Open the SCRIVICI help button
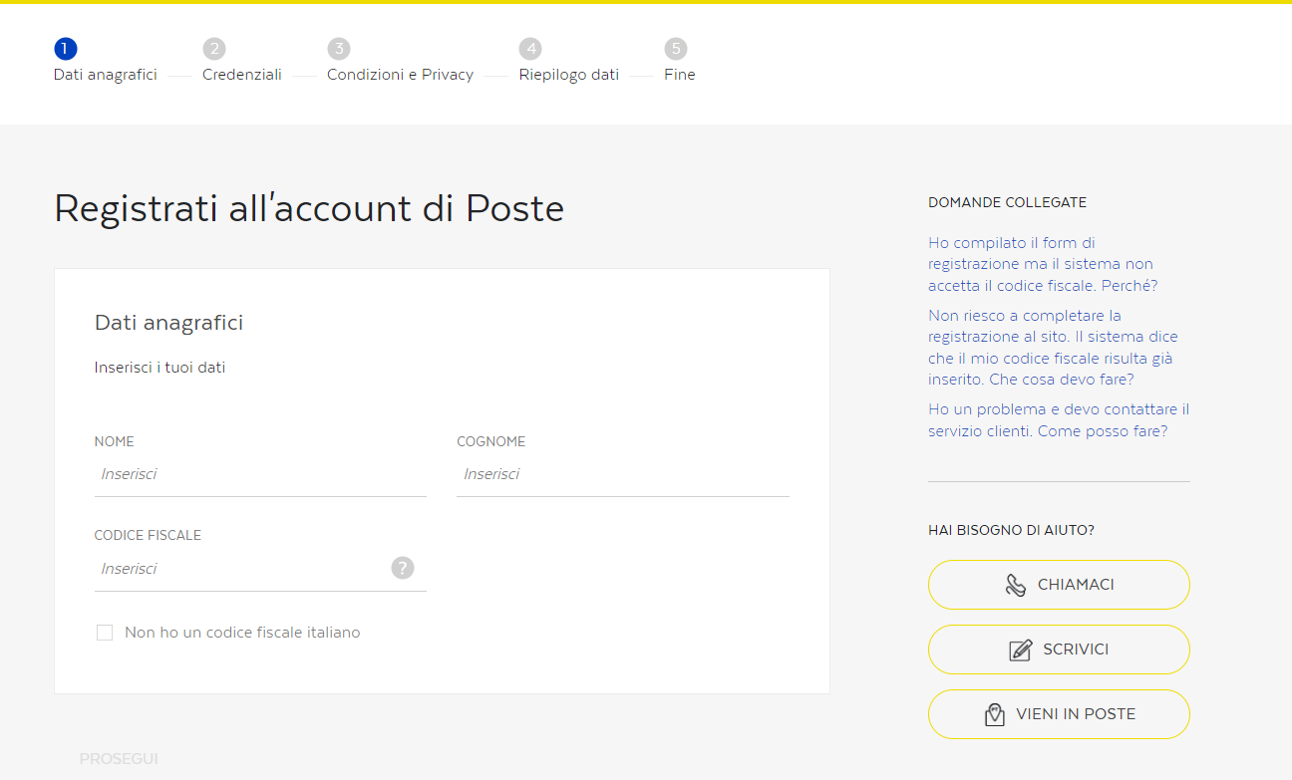Image resolution: width=1292 pixels, height=780 pixels. 1059,650
